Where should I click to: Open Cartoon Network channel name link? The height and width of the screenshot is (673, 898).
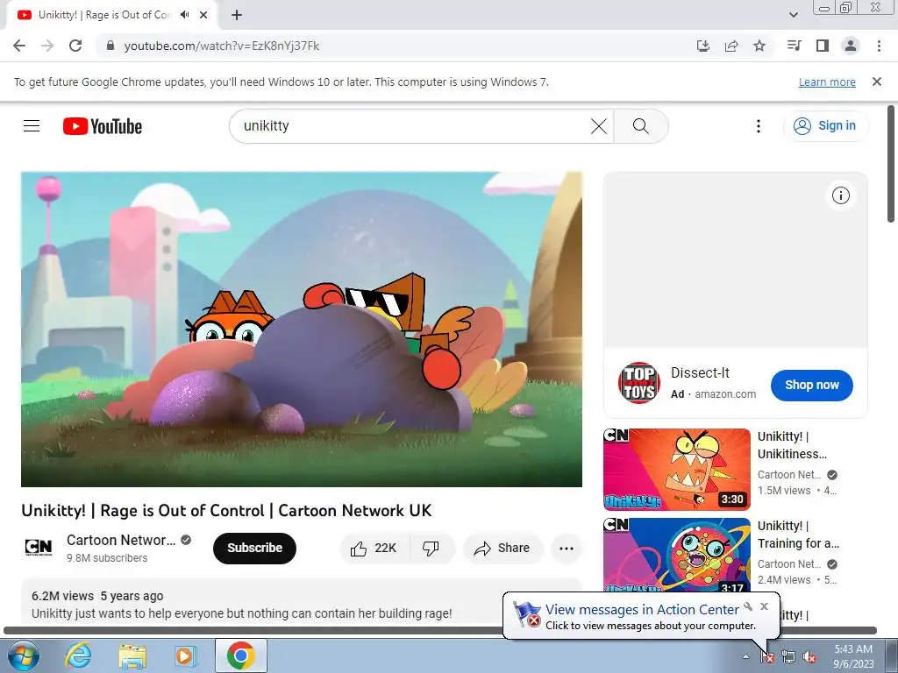tap(121, 540)
